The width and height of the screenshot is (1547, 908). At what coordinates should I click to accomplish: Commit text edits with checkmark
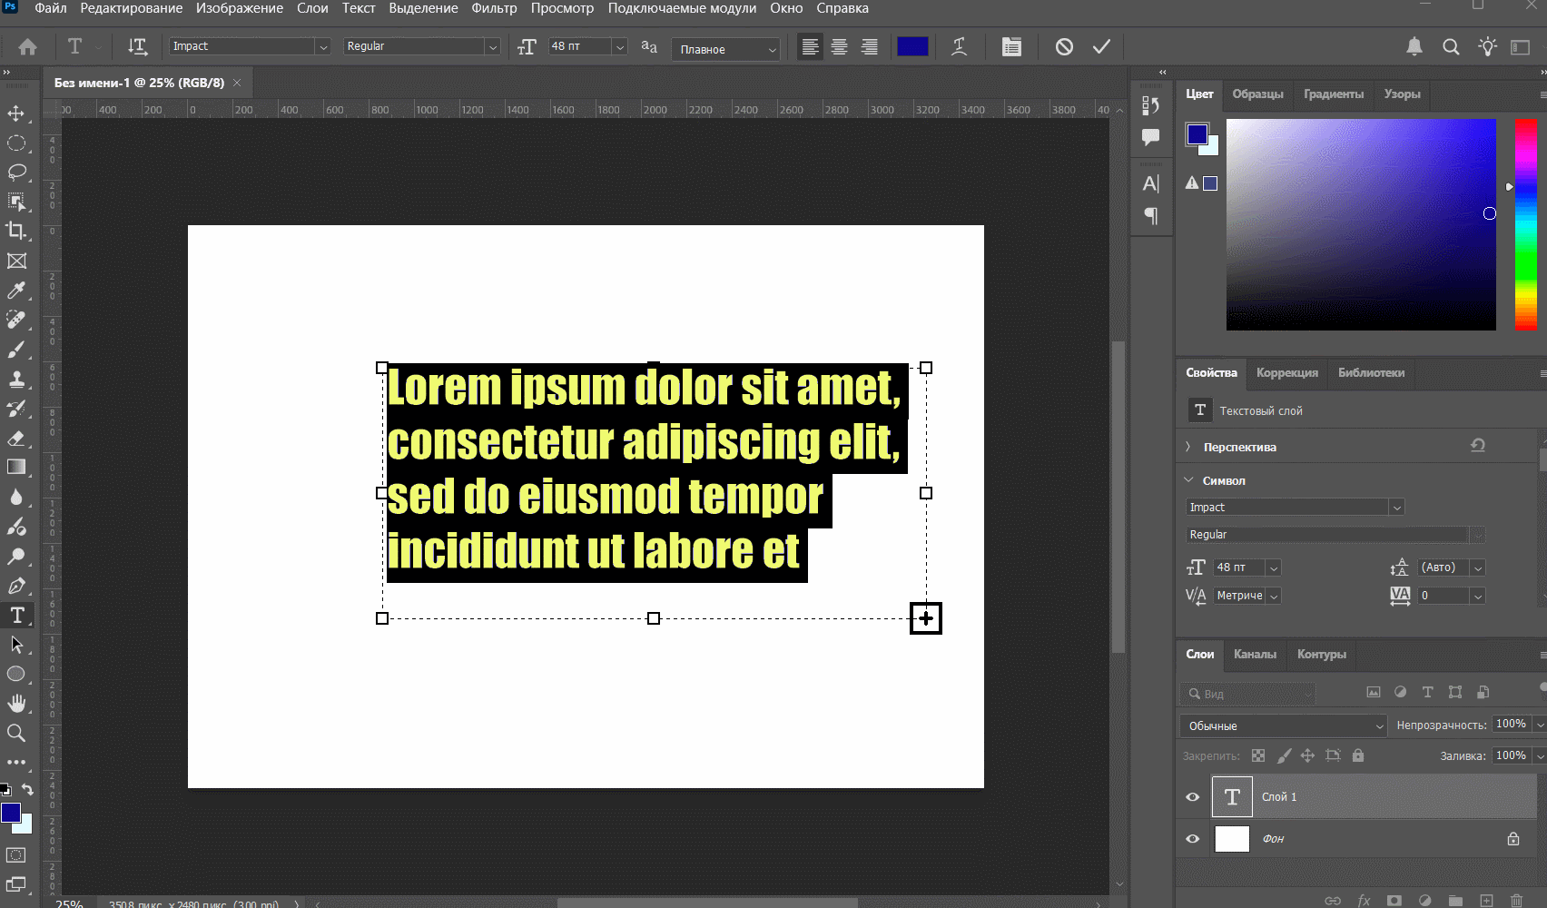[1101, 46]
